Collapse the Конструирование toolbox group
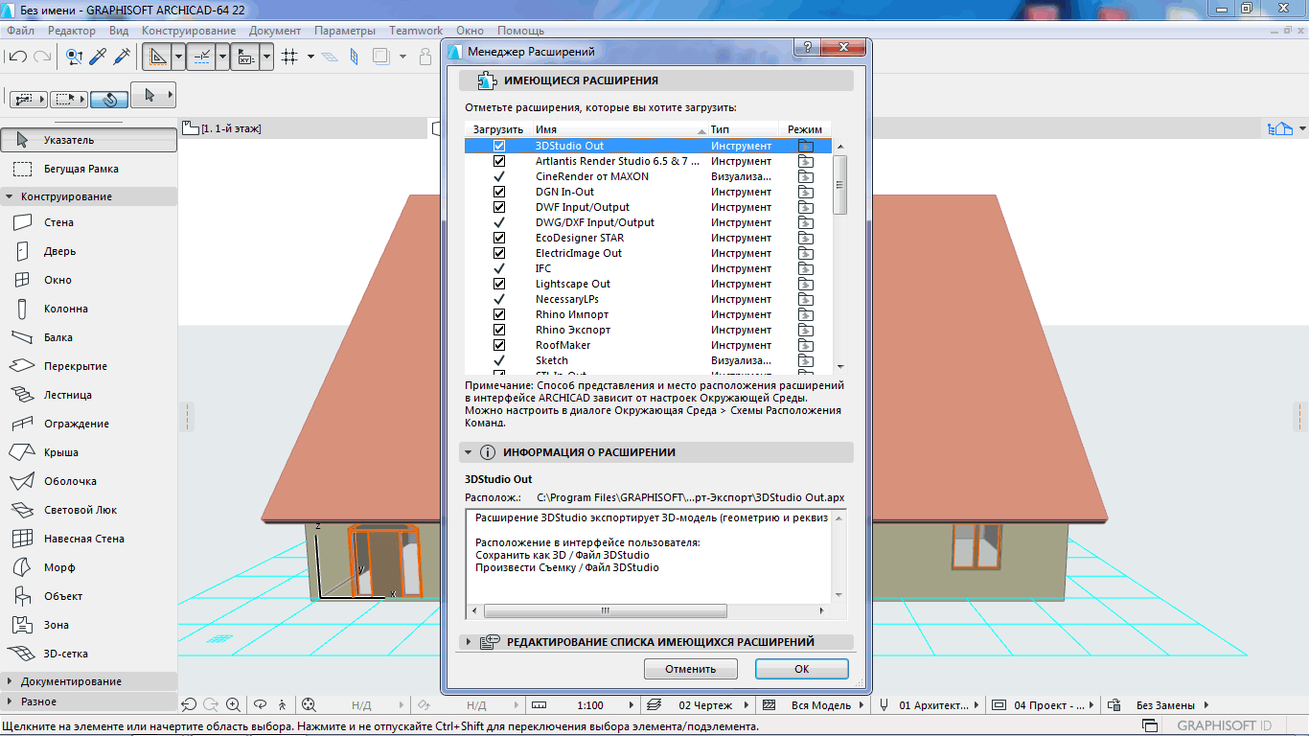This screenshot has height=736, width=1309. point(10,196)
